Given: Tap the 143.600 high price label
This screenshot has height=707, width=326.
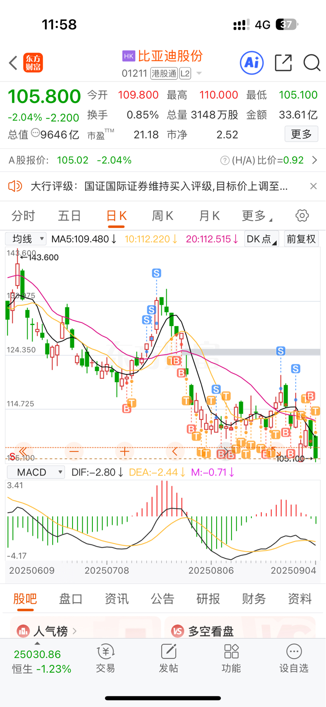Looking at the screenshot, I should 43,257.
